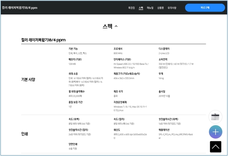Open the 특장점 tab
Viewport: 228px width, 156px height.
(131, 8)
